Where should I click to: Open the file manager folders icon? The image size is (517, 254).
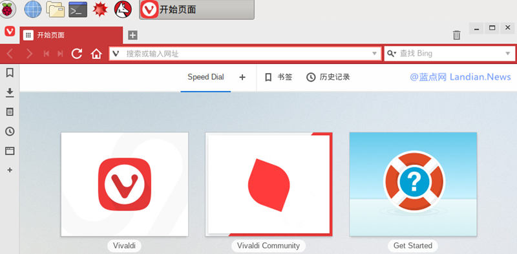point(55,9)
